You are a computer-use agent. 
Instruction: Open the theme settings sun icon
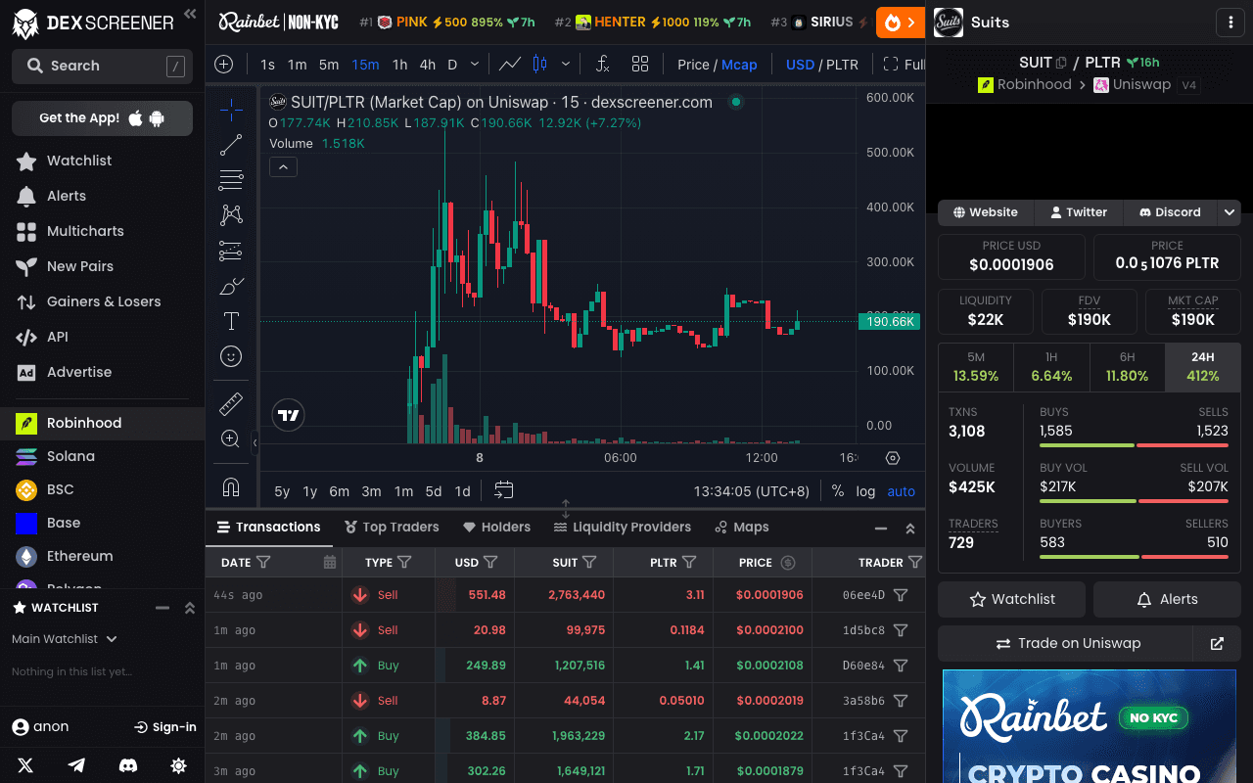click(178, 765)
